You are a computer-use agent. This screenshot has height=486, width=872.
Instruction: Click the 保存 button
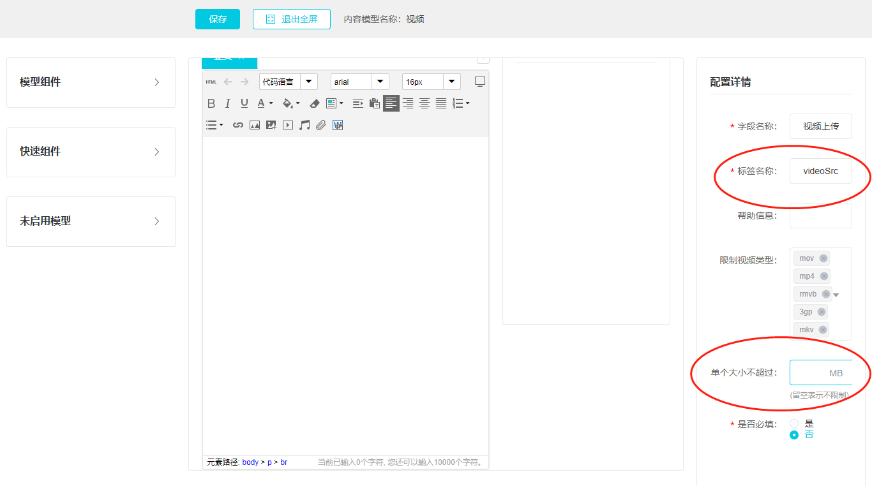tap(218, 19)
